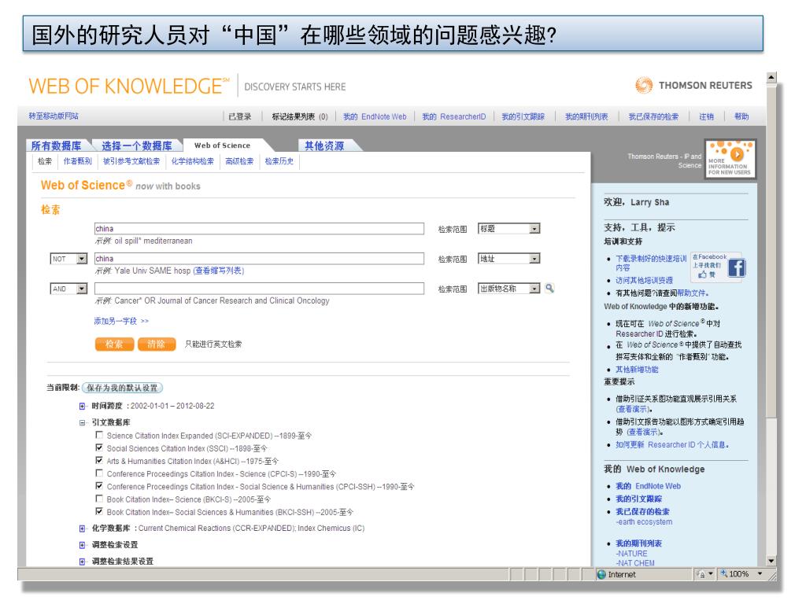
Task: Open 我已保存的检索 in top navigation
Action: coord(653,116)
